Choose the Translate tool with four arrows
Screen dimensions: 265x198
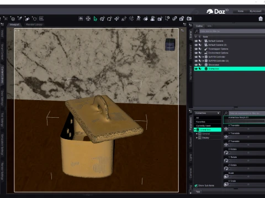(116, 19)
